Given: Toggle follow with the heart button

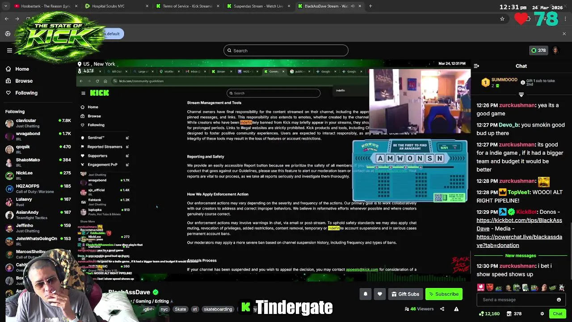Looking at the screenshot, I should (x=380, y=294).
